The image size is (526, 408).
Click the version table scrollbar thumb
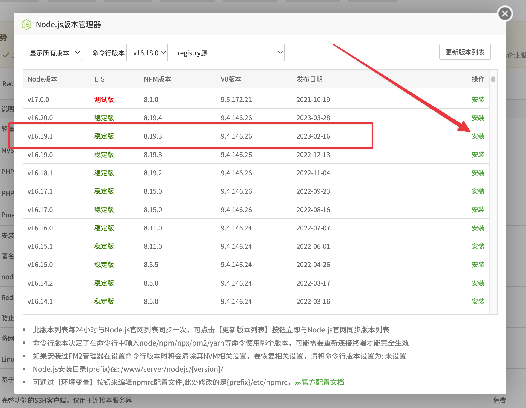(493, 79)
